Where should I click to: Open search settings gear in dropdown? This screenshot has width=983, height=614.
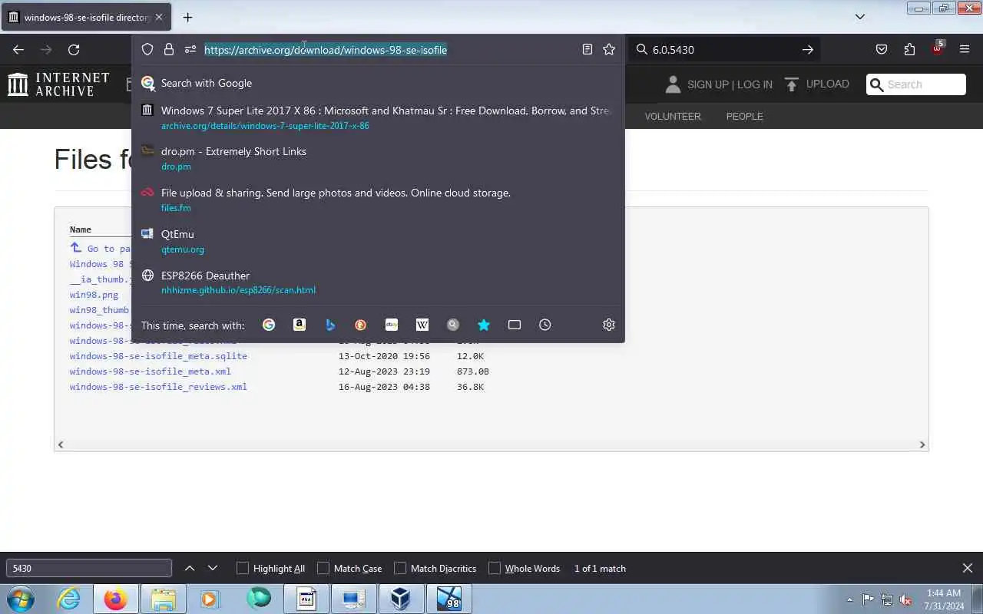point(609,325)
